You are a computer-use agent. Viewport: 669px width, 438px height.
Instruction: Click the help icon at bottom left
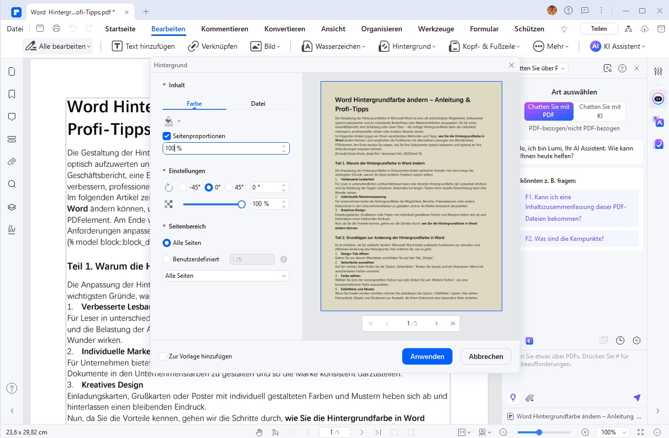(12, 388)
